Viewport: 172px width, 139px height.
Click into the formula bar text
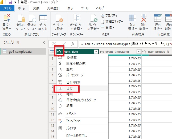pyautogui.click(x=125, y=44)
